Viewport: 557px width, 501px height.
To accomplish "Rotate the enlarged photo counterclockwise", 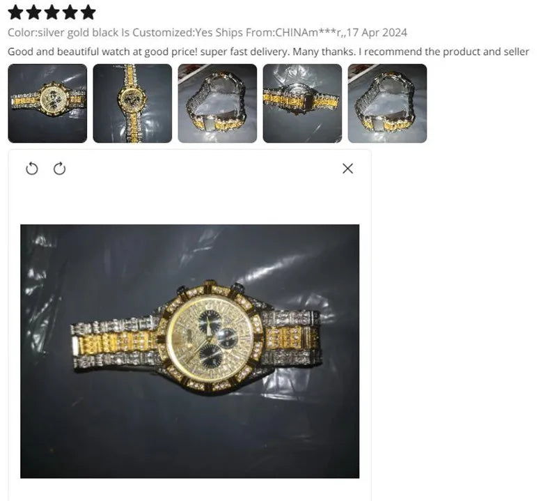I will tap(32, 169).
